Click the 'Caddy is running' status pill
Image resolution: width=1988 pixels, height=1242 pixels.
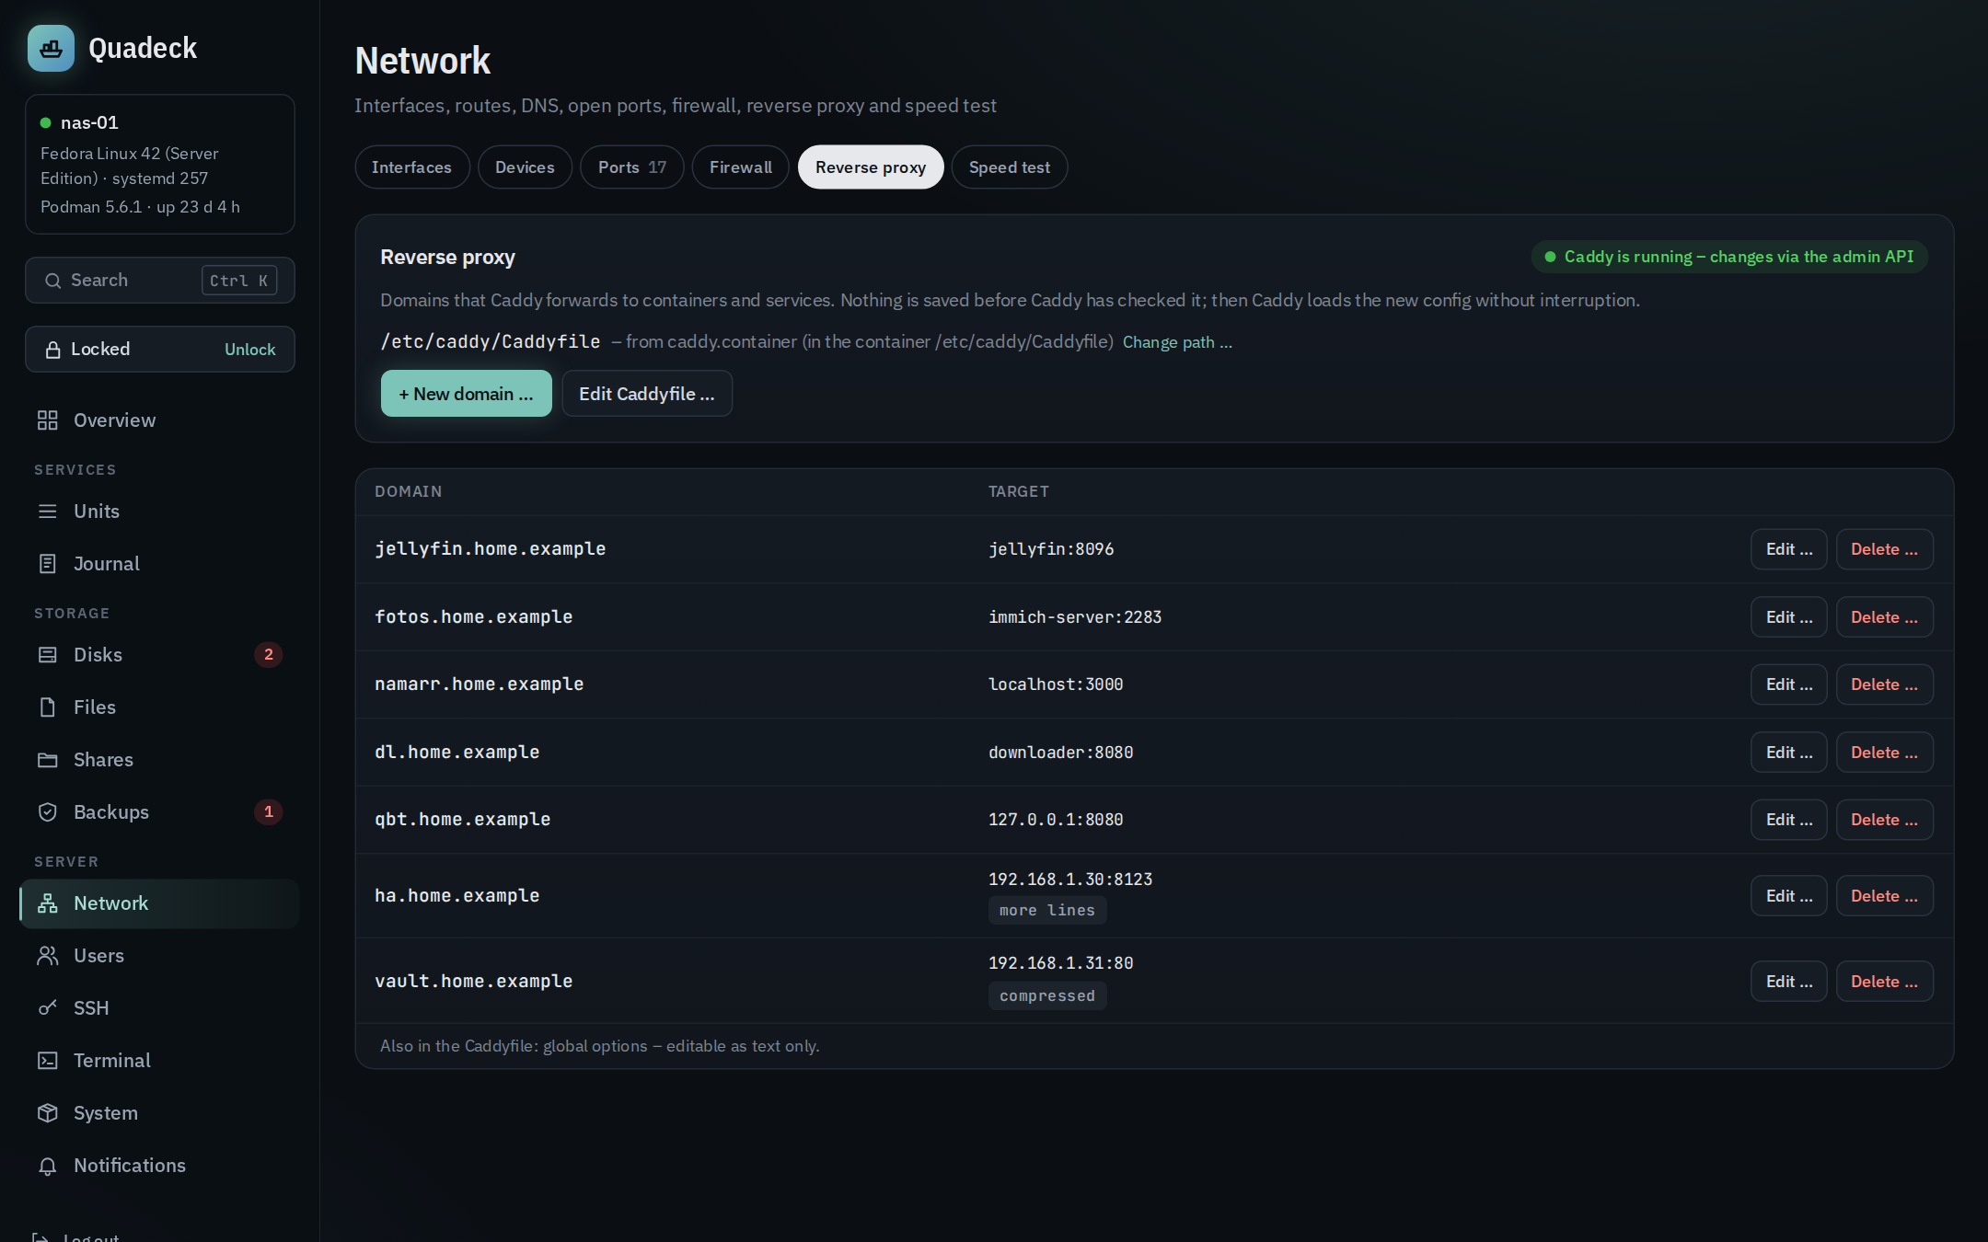click(1728, 257)
